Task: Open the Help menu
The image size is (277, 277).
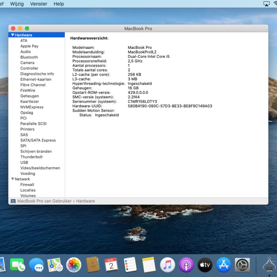Action: [59, 4]
